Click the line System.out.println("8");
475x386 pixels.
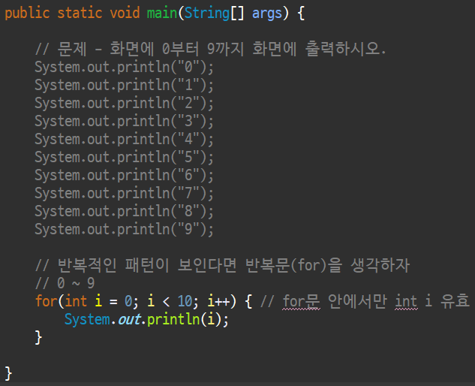tap(125, 211)
